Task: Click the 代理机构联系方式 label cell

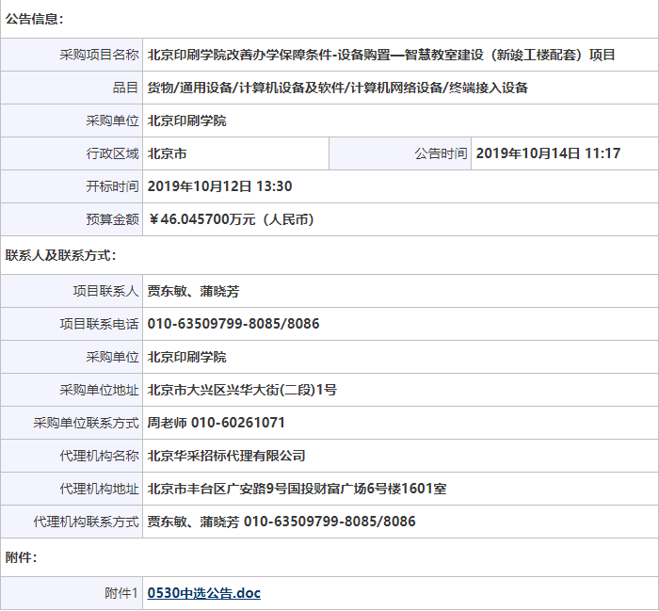Action: (86, 522)
